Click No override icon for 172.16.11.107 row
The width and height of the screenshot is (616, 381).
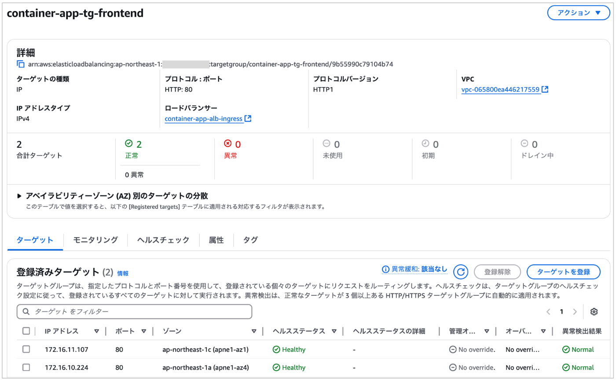[x=453, y=350]
